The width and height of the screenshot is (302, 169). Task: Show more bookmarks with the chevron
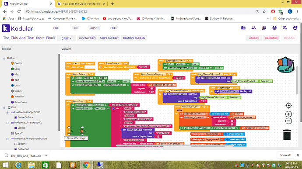(x=267, y=18)
